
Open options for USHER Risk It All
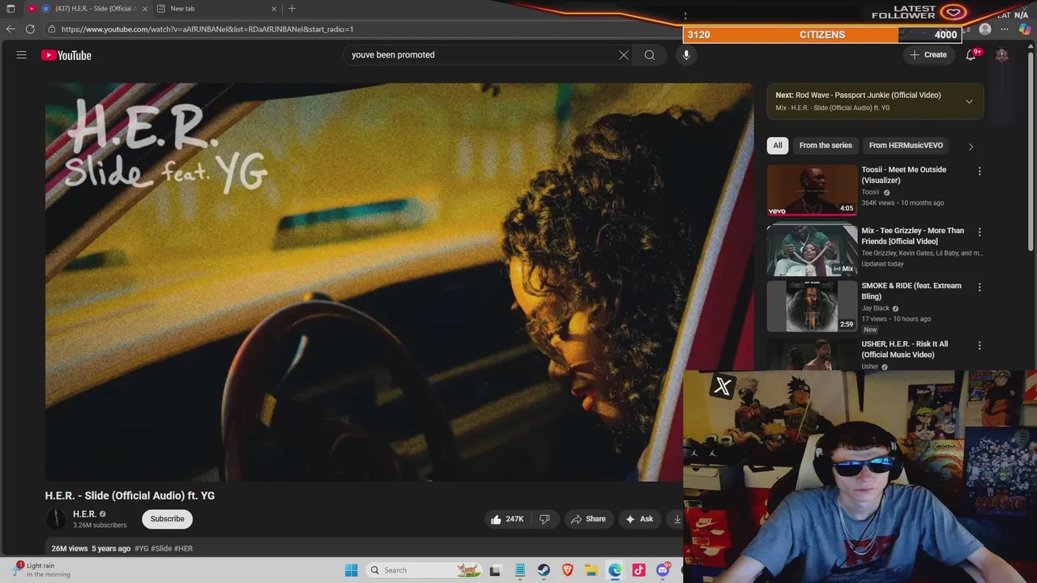(x=979, y=345)
